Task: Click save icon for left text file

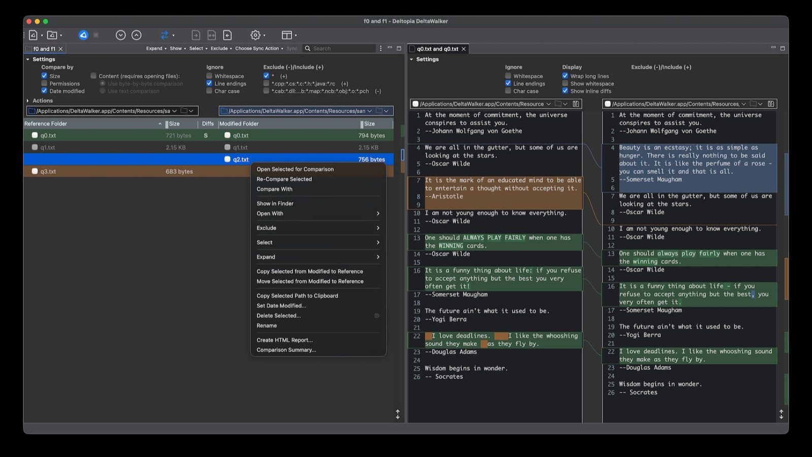Action: (x=576, y=104)
